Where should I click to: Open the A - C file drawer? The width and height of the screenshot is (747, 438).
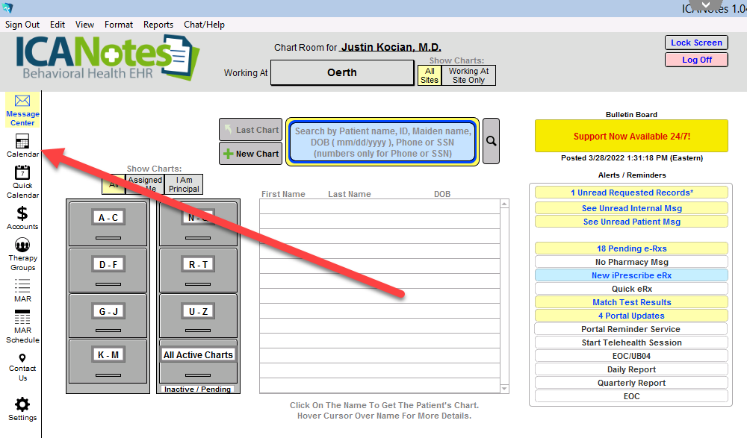click(108, 218)
